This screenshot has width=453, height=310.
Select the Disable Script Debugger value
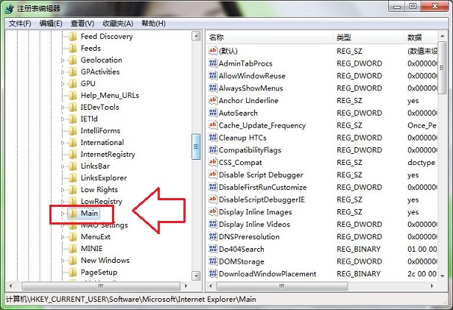(x=261, y=175)
